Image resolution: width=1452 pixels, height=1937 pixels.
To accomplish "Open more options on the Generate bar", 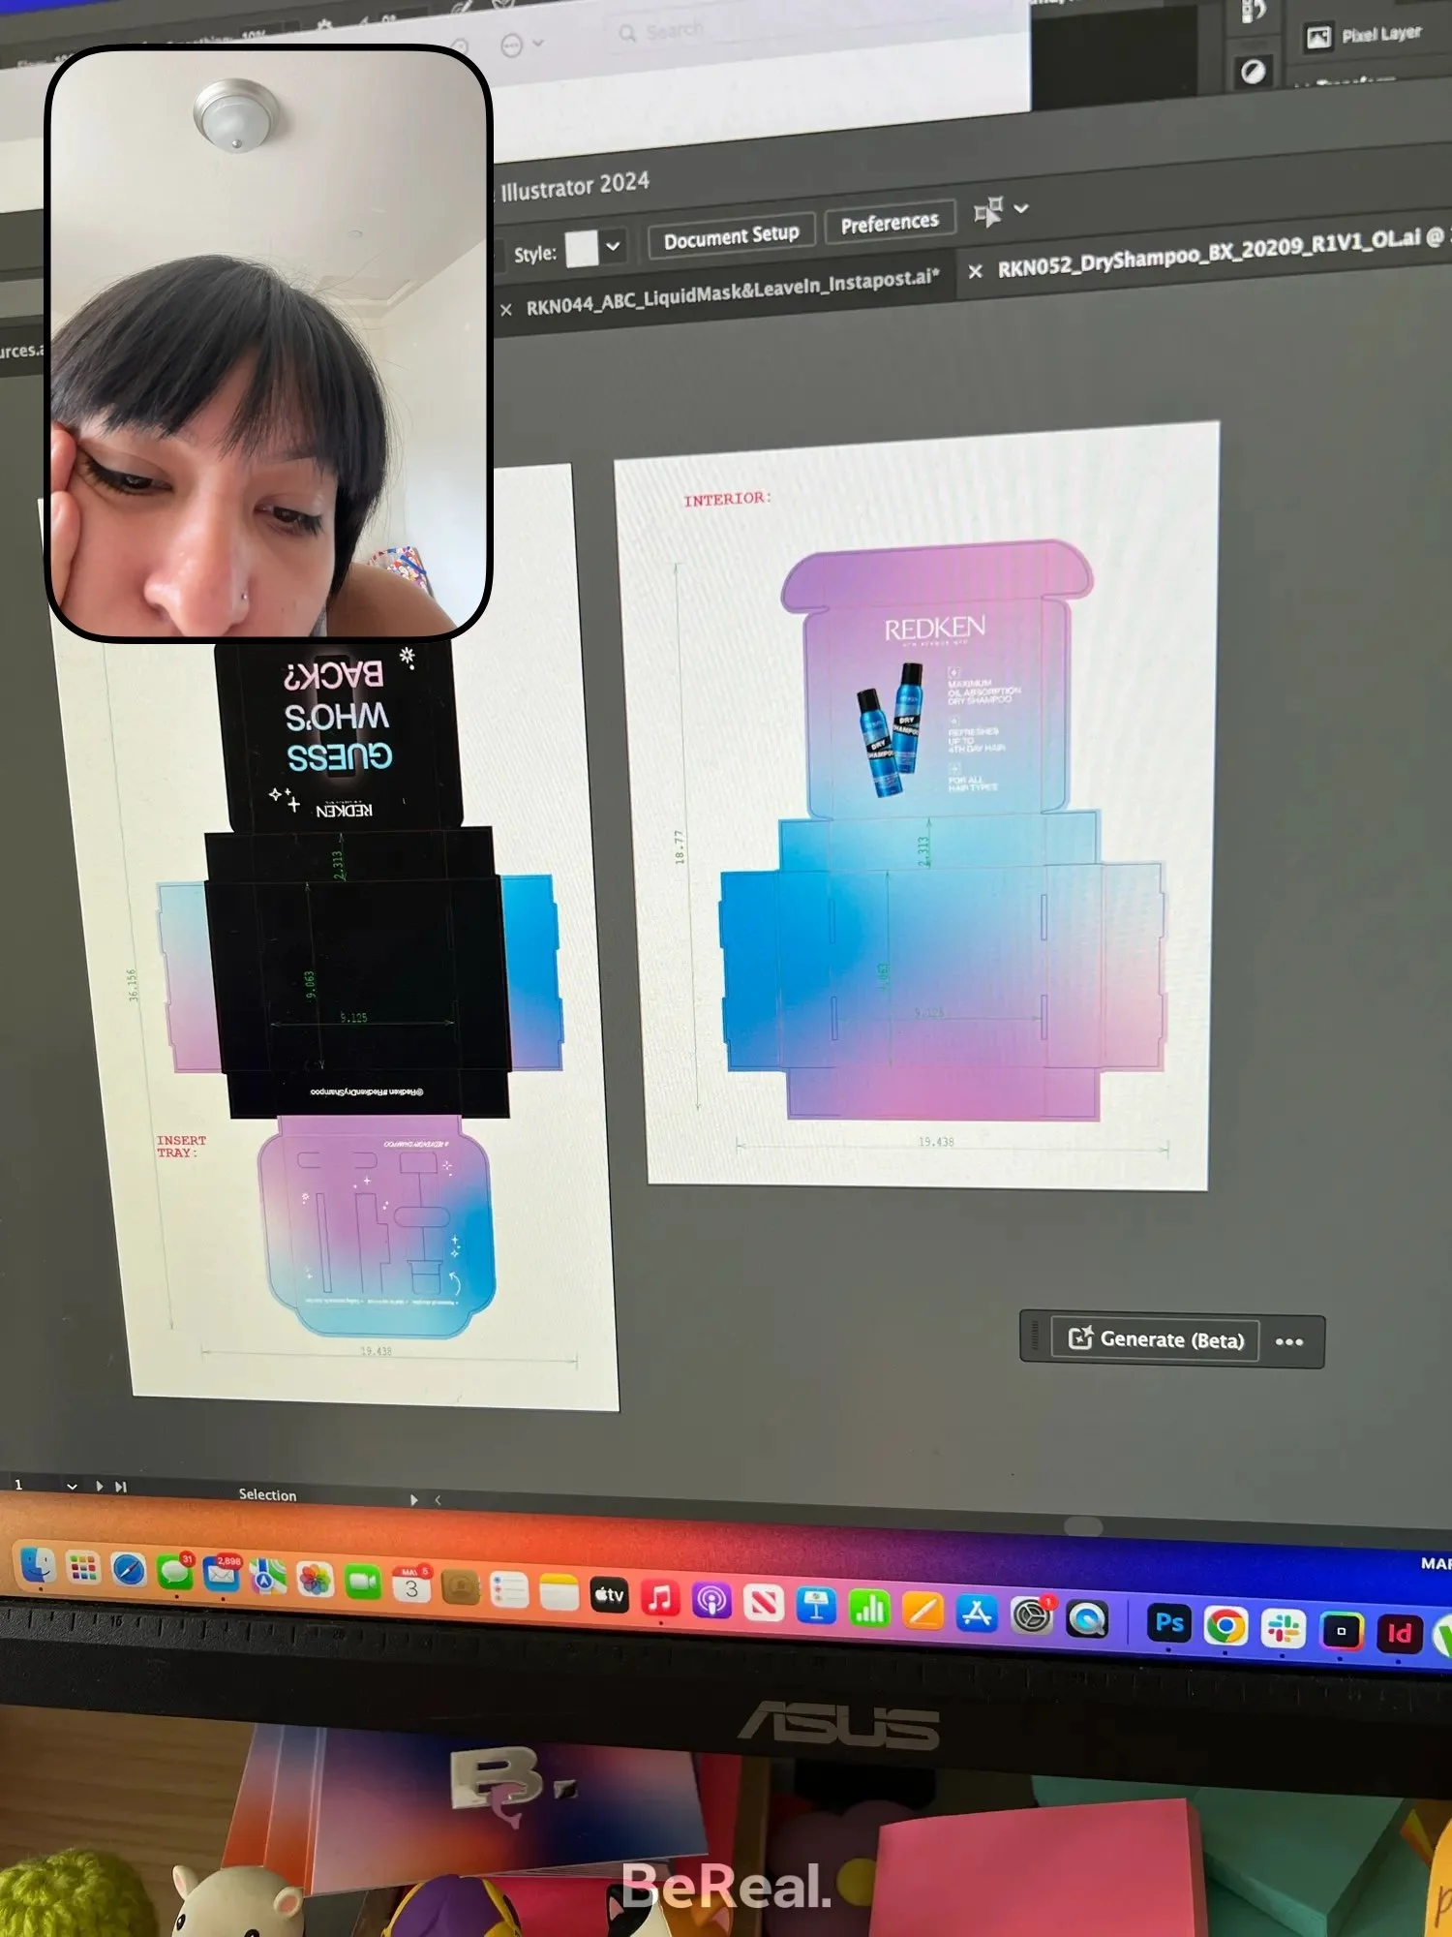I will click(x=1289, y=1342).
